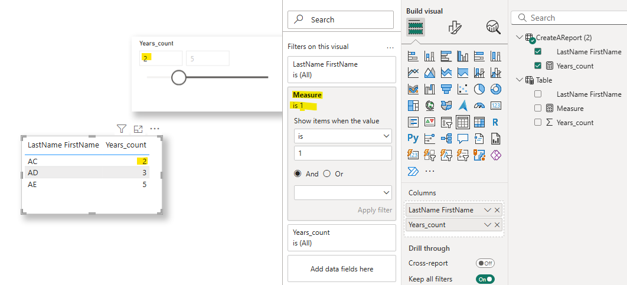Select the table visual
The width and height of the screenshot is (627, 285).
point(463,122)
